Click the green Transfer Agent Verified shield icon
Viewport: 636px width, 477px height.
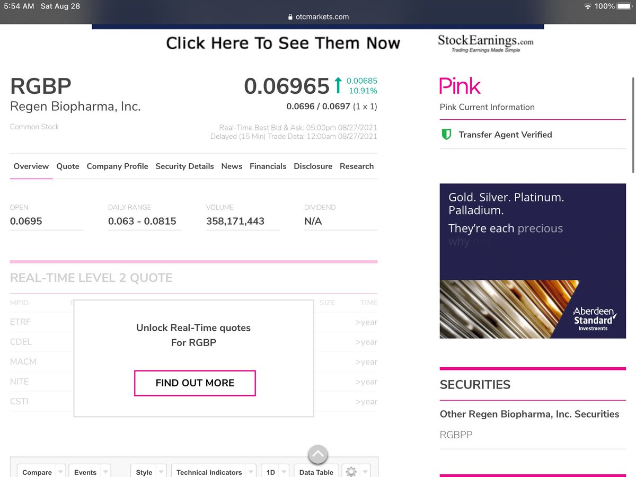(x=446, y=135)
